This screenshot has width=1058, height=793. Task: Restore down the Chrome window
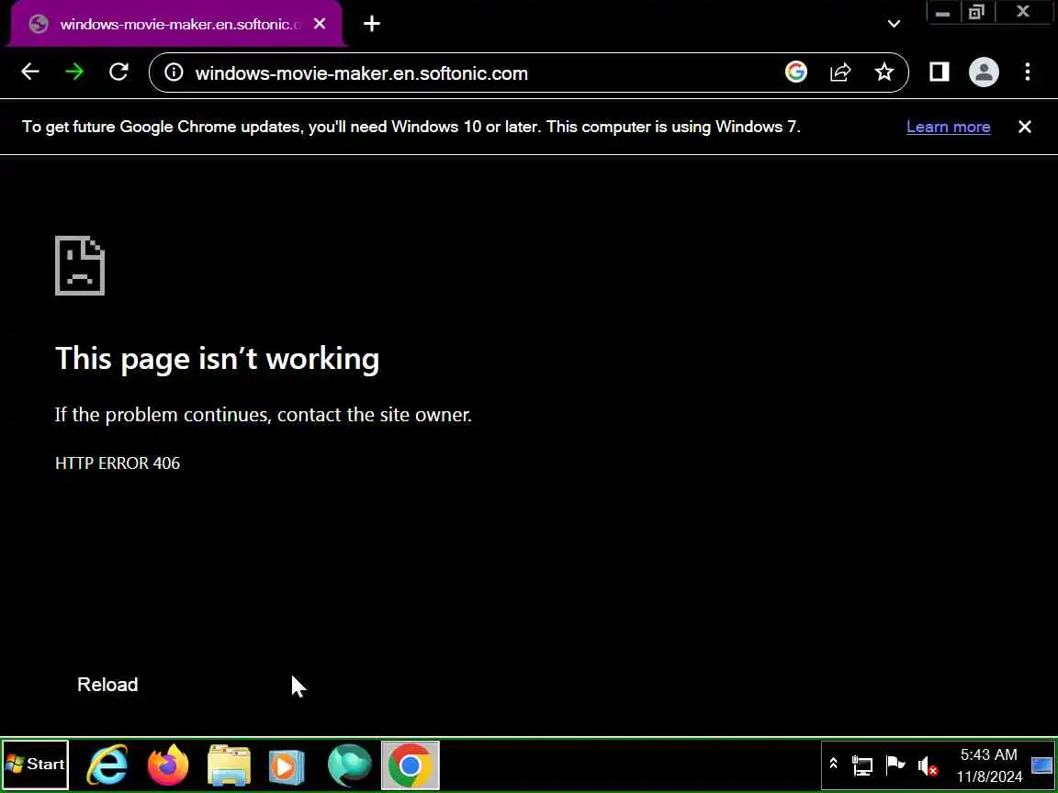pos(976,13)
